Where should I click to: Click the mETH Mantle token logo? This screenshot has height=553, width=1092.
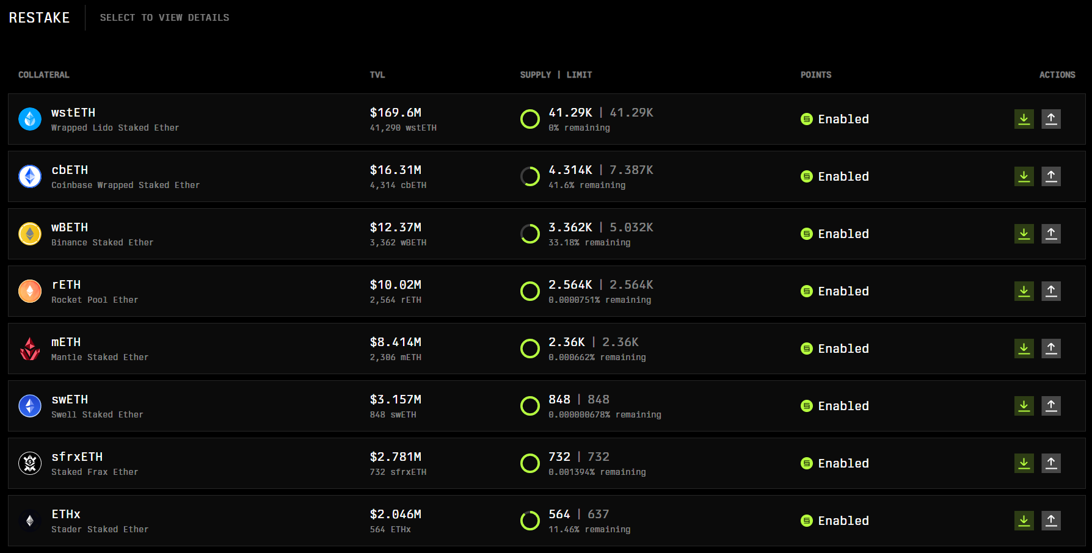(30, 349)
